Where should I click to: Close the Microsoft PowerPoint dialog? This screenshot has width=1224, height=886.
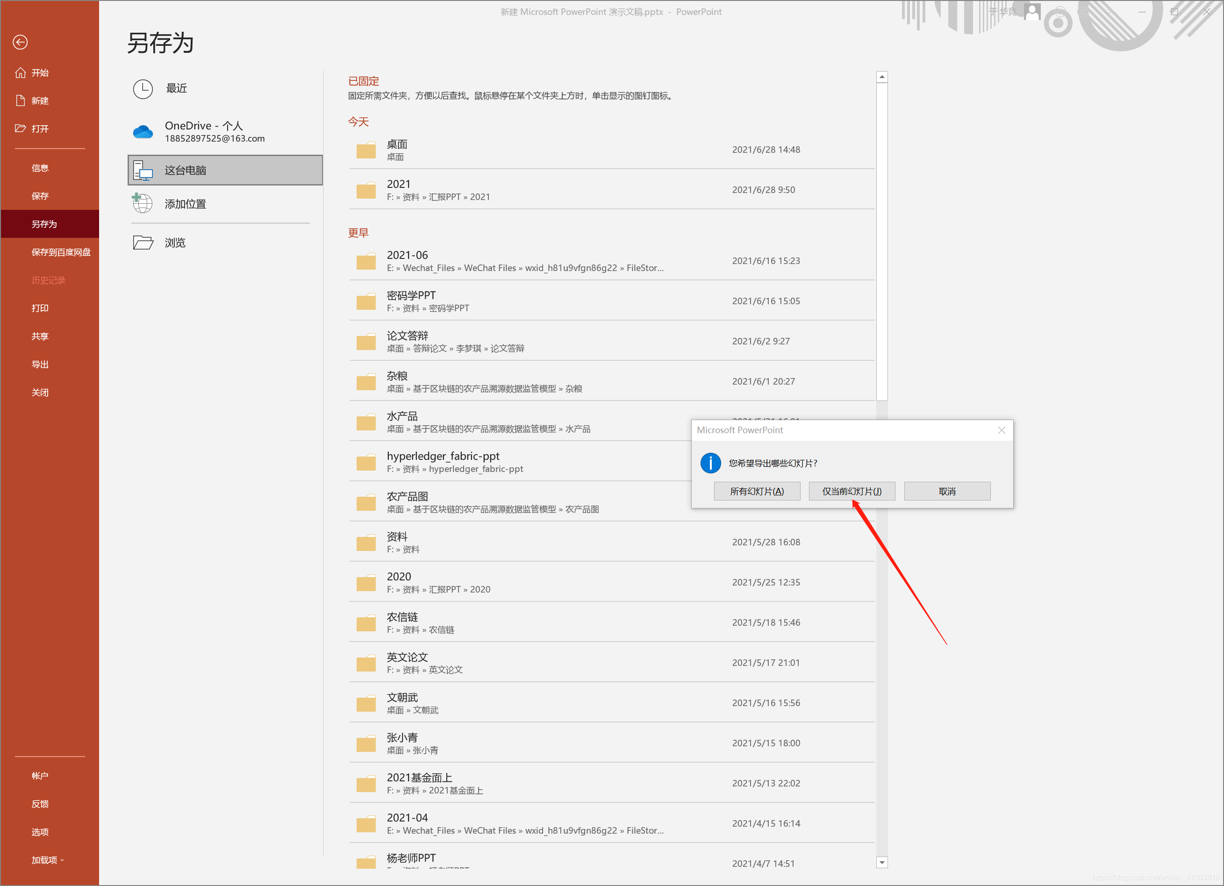click(x=1002, y=430)
